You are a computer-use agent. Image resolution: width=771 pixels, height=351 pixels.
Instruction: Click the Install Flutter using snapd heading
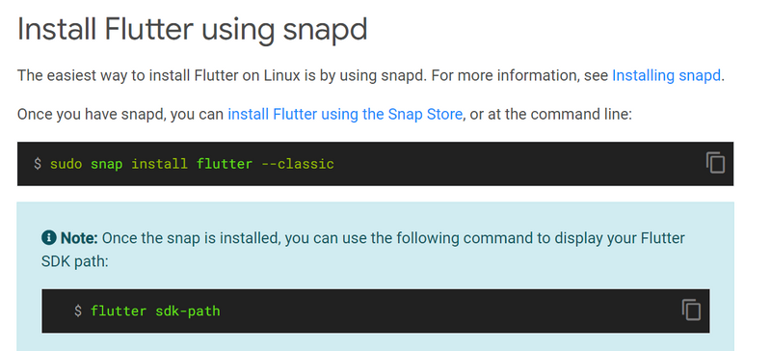[192, 30]
